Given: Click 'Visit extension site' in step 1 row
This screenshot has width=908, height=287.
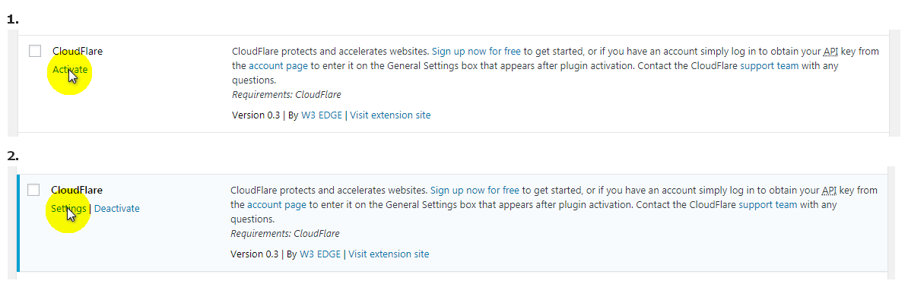Looking at the screenshot, I should coord(390,115).
